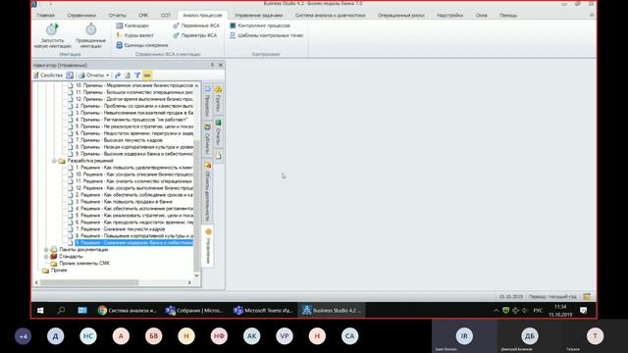The image size is (628, 353).
Task: Open Параметры ФСА
Action: [195, 35]
